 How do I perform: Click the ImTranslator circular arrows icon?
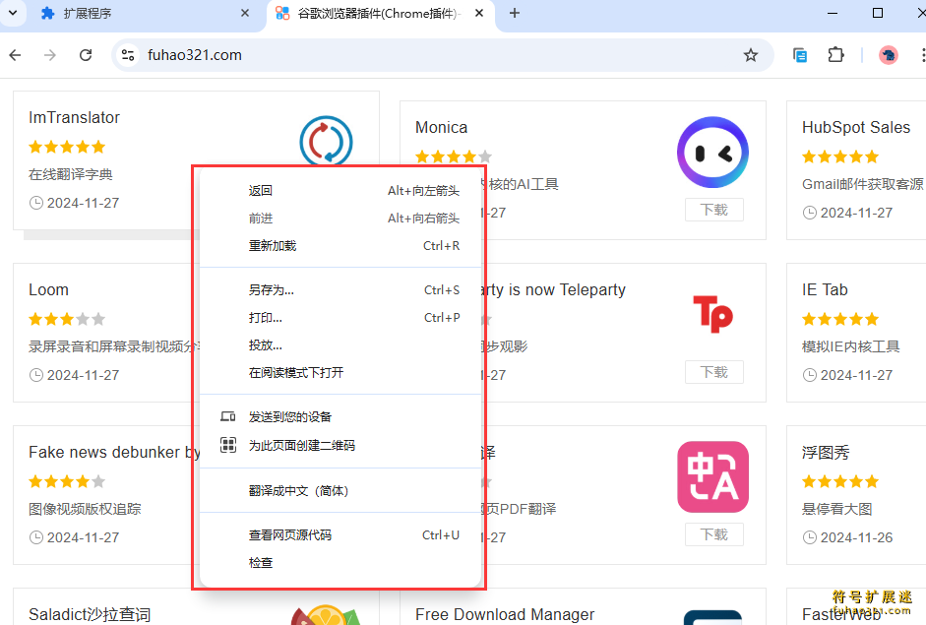point(326,141)
